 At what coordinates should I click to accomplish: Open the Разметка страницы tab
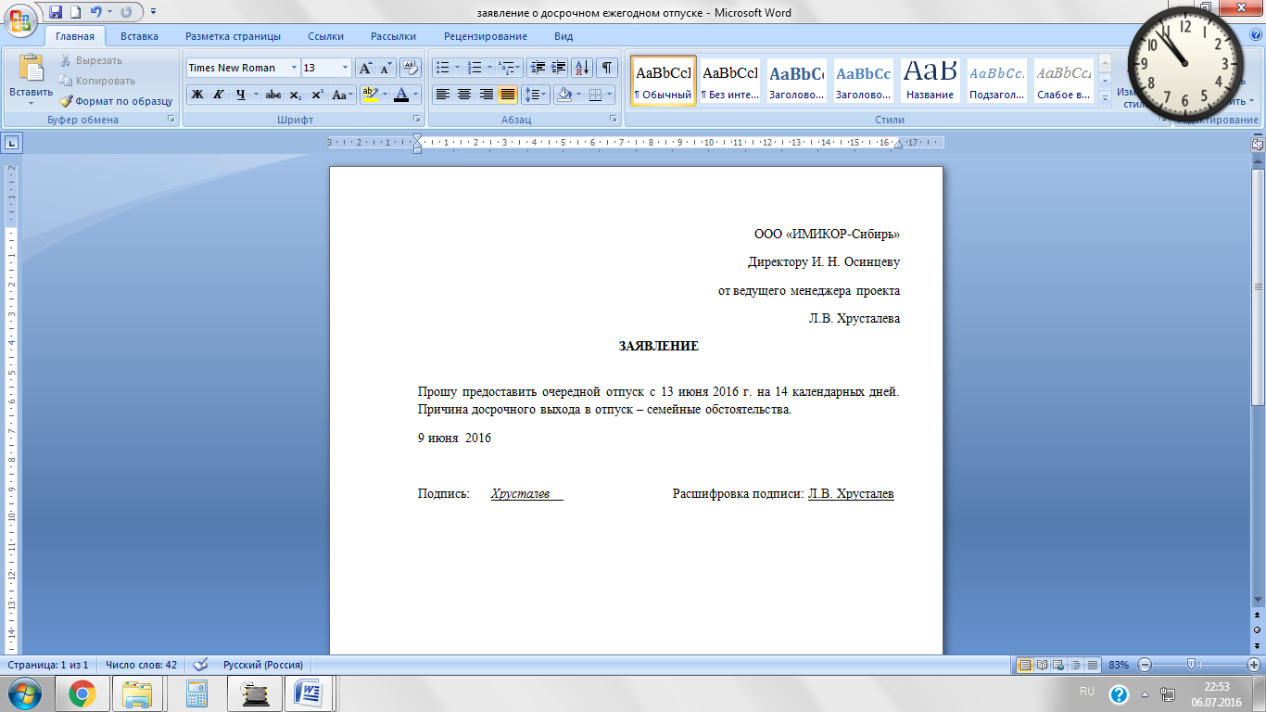233,36
